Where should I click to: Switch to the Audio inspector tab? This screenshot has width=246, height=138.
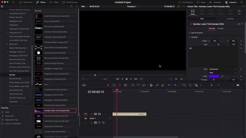202,12
